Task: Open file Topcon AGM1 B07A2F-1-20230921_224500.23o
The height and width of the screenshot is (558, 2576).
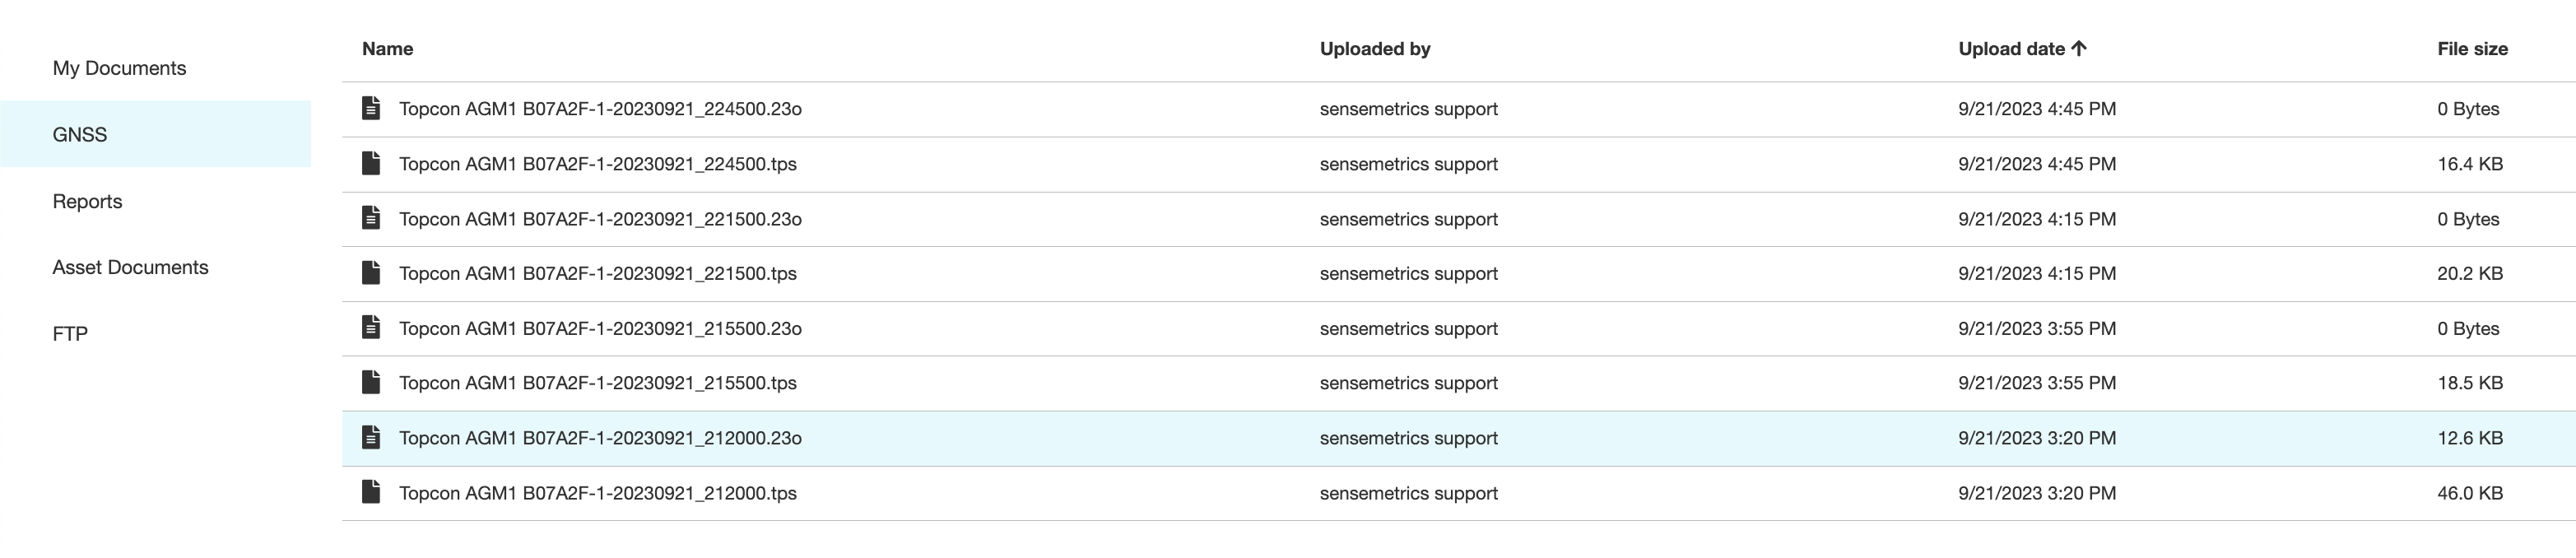Action: pyautogui.click(x=600, y=109)
